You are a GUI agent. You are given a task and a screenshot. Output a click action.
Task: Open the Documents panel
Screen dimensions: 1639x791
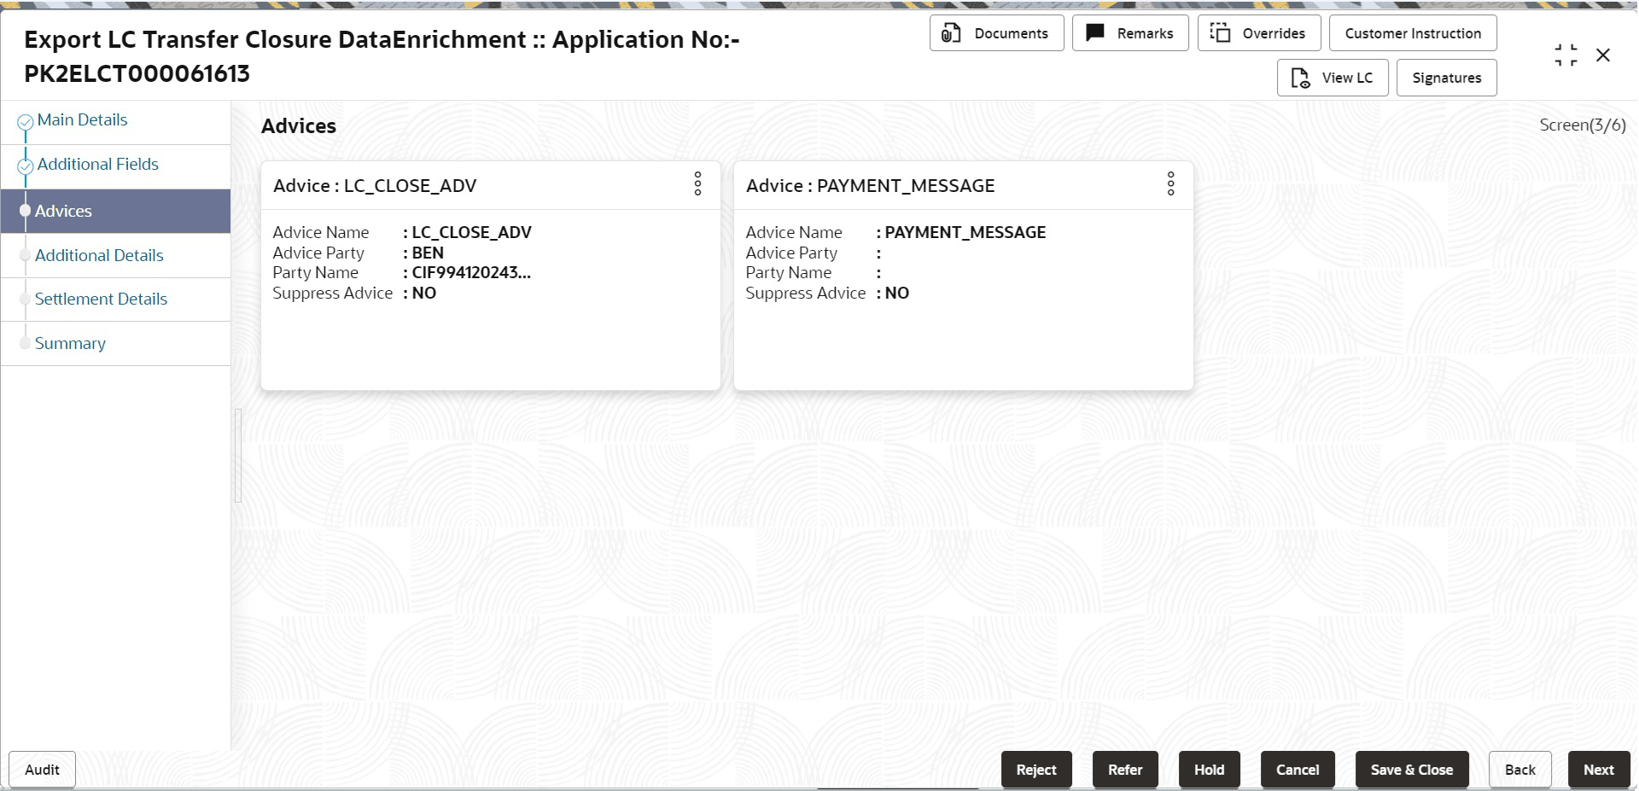pyautogui.click(x=996, y=33)
